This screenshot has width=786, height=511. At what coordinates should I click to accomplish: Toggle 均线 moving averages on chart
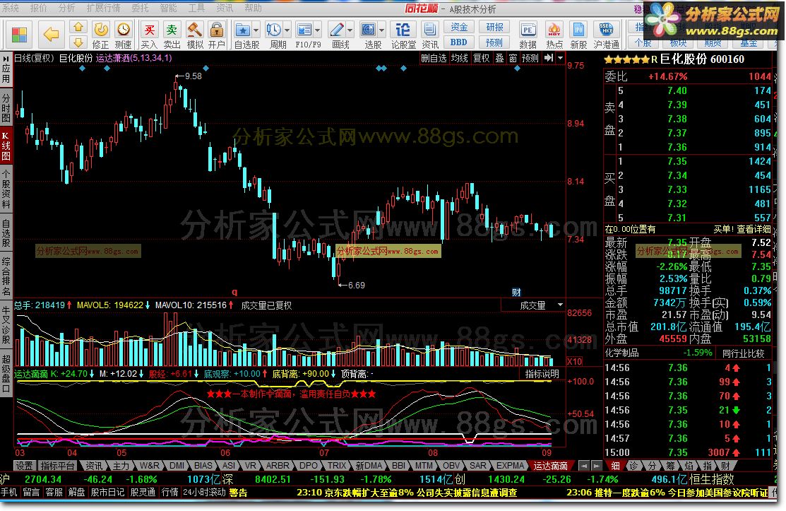(x=459, y=58)
